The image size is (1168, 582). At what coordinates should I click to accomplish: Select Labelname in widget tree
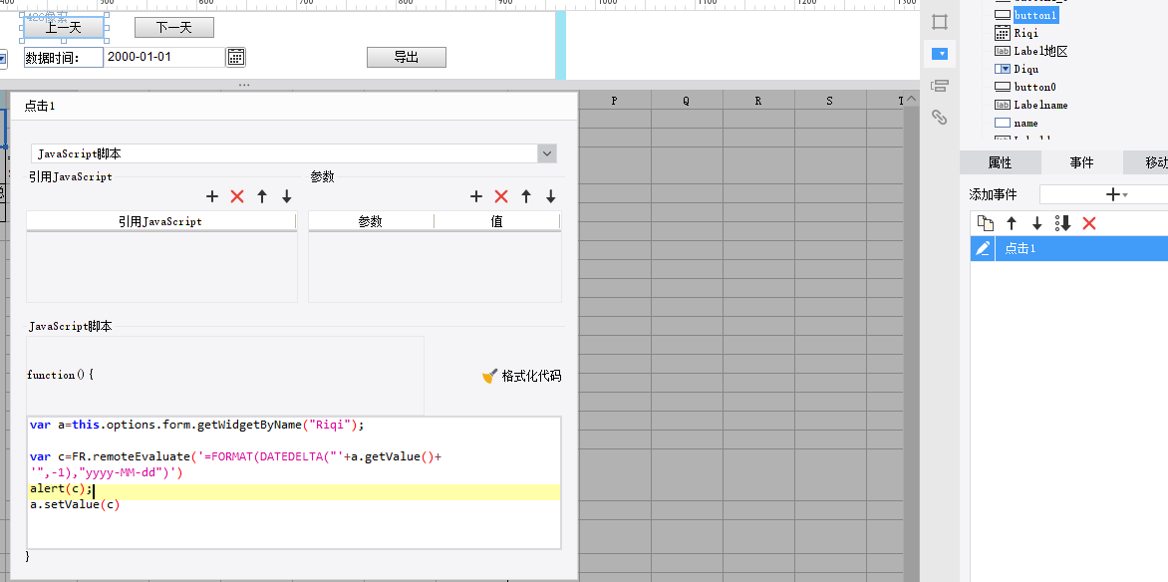click(x=1040, y=105)
